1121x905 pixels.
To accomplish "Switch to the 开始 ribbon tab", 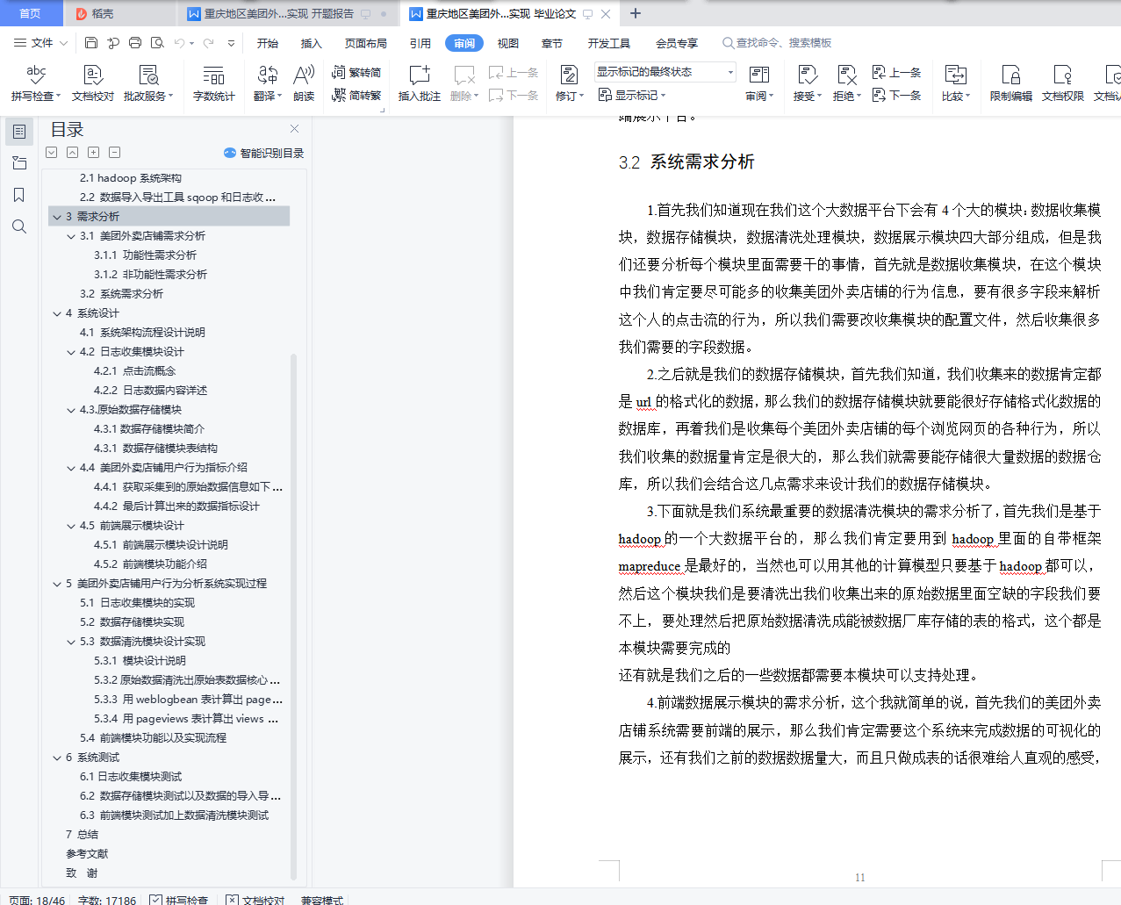I will click(x=268, y=43).
